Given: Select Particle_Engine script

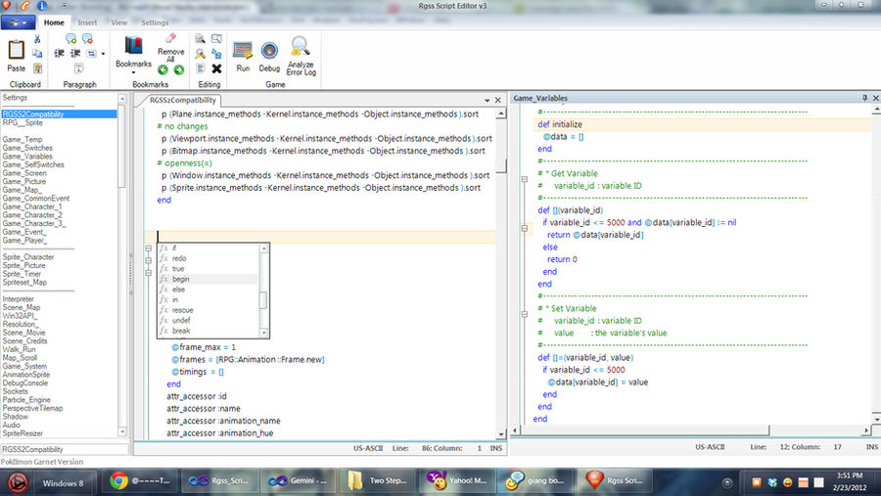Looking at the screenshot, I should pos(26,400).
